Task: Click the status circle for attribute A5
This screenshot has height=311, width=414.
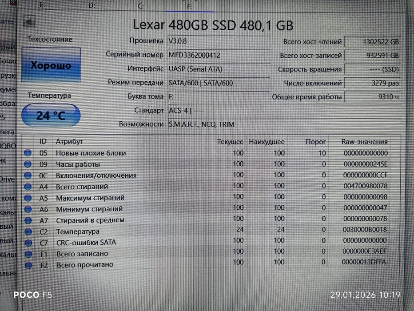Action: [x=28, y=198]
